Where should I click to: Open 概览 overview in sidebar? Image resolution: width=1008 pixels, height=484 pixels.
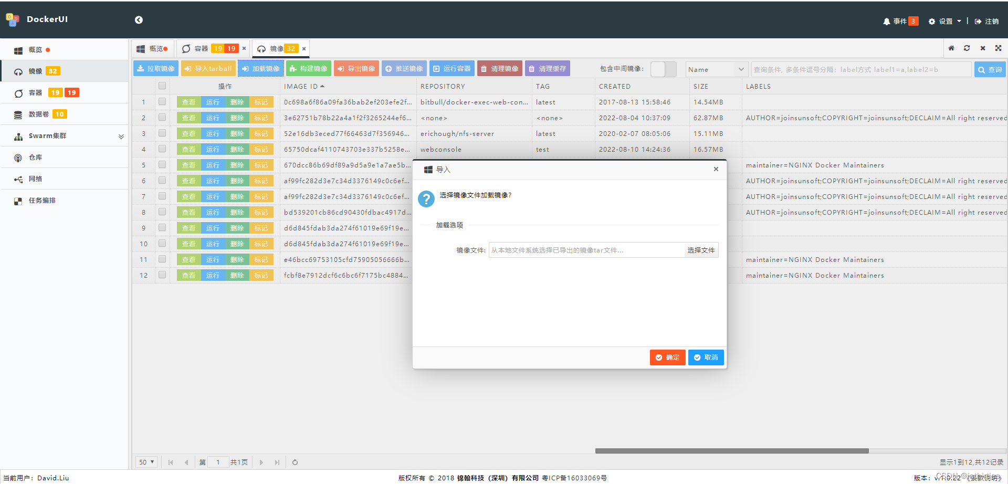click(x=64, y=50)
